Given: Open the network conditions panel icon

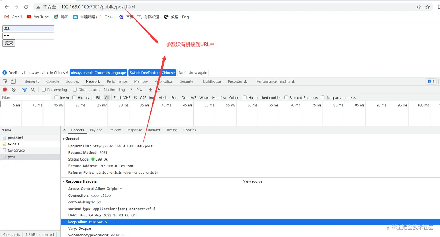Looking at the screenshot, I should pos(140,90).
